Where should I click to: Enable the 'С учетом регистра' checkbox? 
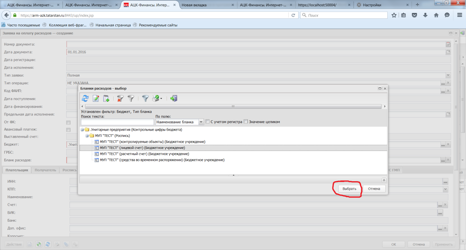coord(207,122)
